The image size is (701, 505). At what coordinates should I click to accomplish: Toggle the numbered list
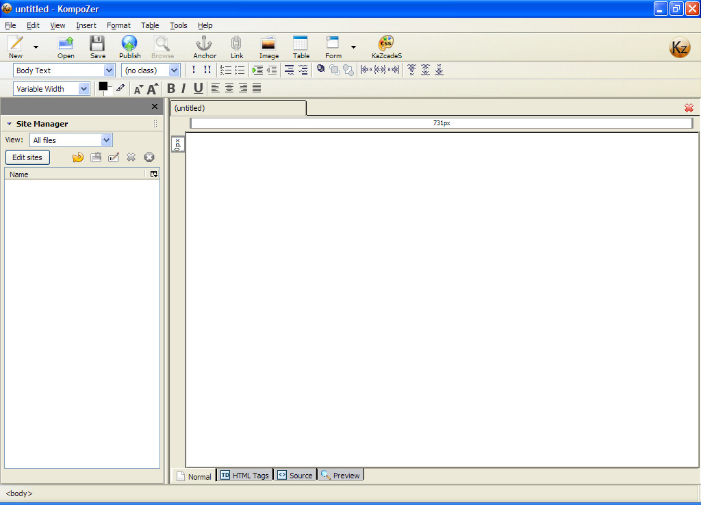(x=226, y=70)
